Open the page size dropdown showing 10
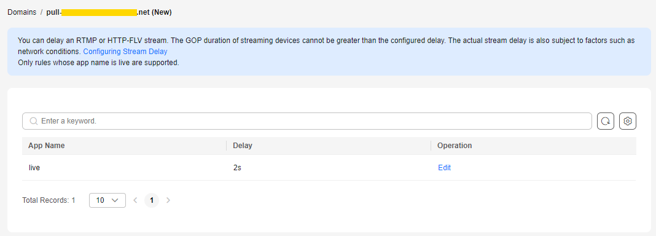 tap(107, 200)
